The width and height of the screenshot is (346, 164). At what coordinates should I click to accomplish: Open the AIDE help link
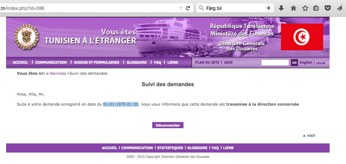(228, 63)
